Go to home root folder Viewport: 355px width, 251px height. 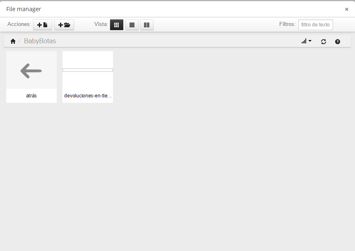coord(13,41)
